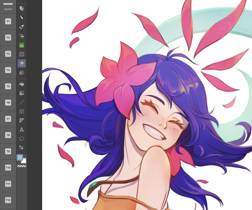Select the Correct line tool

coord(22,148)
